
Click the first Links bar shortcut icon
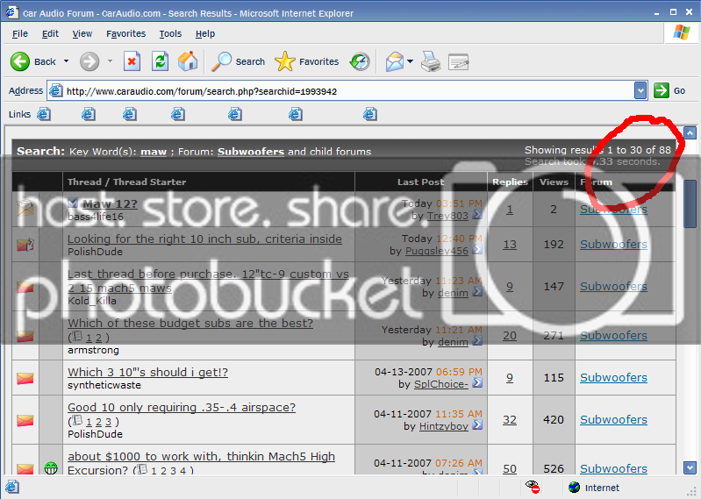pos(44,114)
